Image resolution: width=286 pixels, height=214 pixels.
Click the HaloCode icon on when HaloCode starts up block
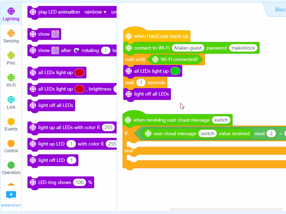tap(129, 36)
